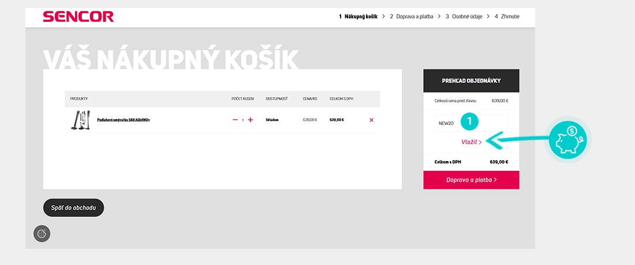This screenshot has width=635, height=265.
Task: Proceed with the Doprava a platba button
Action: click(472, 180)
